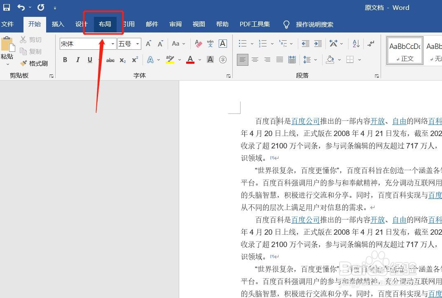This screenshot has width=442, height=298.
Task: Click the 粘贴 paste clipboard icon
Action: click(x=7, y=44)
